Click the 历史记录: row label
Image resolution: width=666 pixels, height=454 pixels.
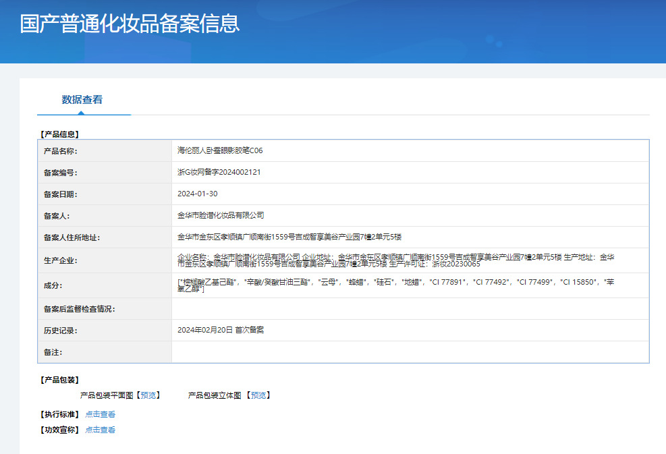click(60, 331)
